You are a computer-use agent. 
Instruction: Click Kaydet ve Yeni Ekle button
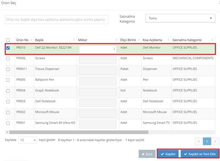[x=200, y=154]
